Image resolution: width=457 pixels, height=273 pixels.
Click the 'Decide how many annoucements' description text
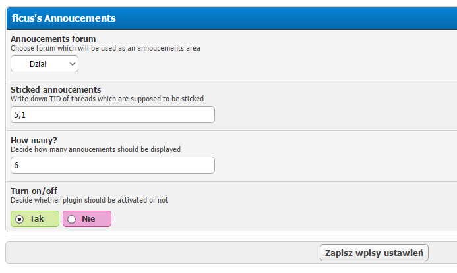96,149
